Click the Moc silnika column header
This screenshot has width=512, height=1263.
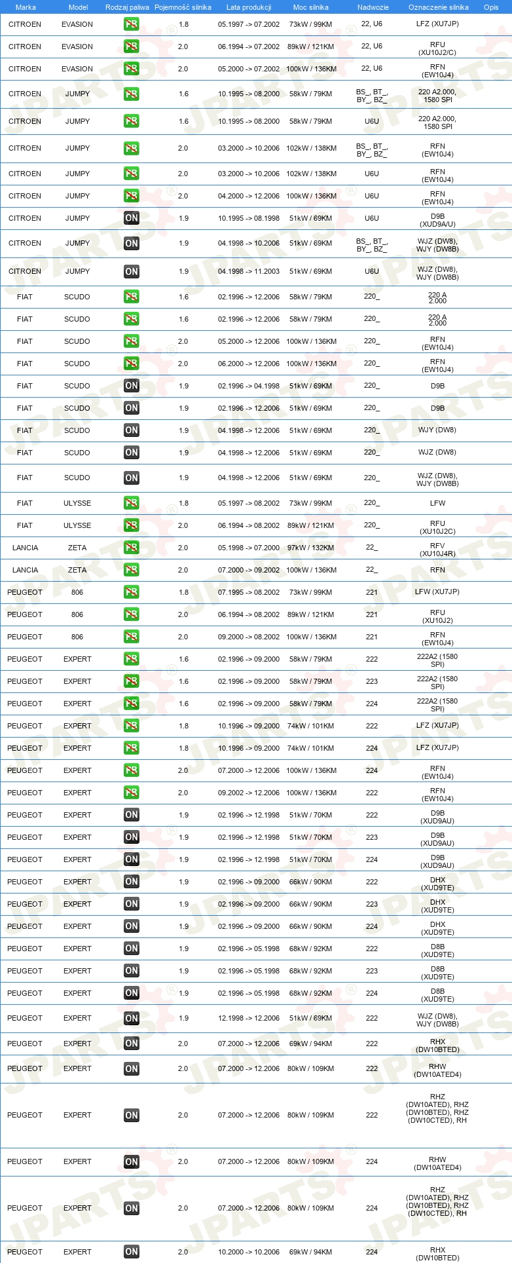(x=311, y=7)
